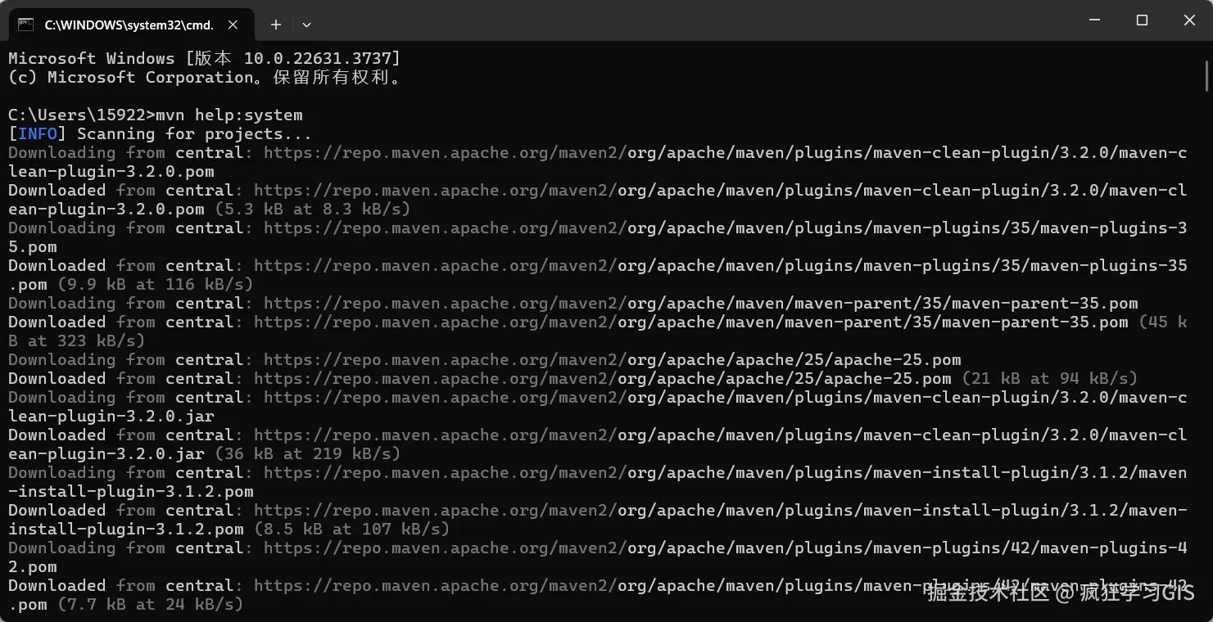Expand the new-tab profile dropdown chevron
This screenshot has height=622, width=1213.
coord(306,25)
